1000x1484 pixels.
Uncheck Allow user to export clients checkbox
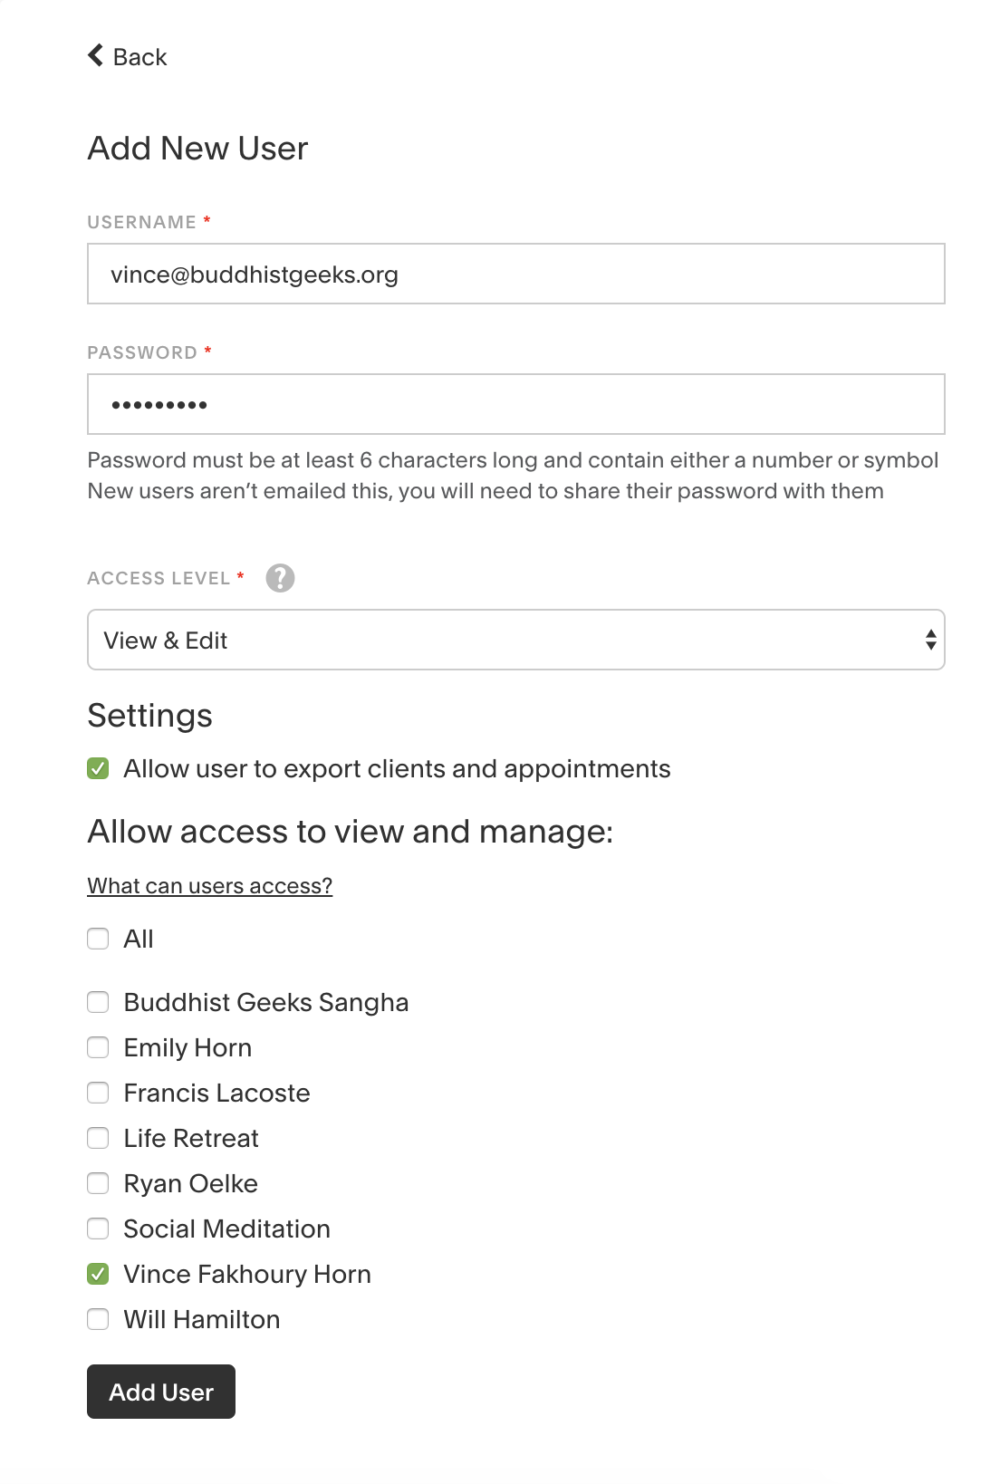(98, 768)
